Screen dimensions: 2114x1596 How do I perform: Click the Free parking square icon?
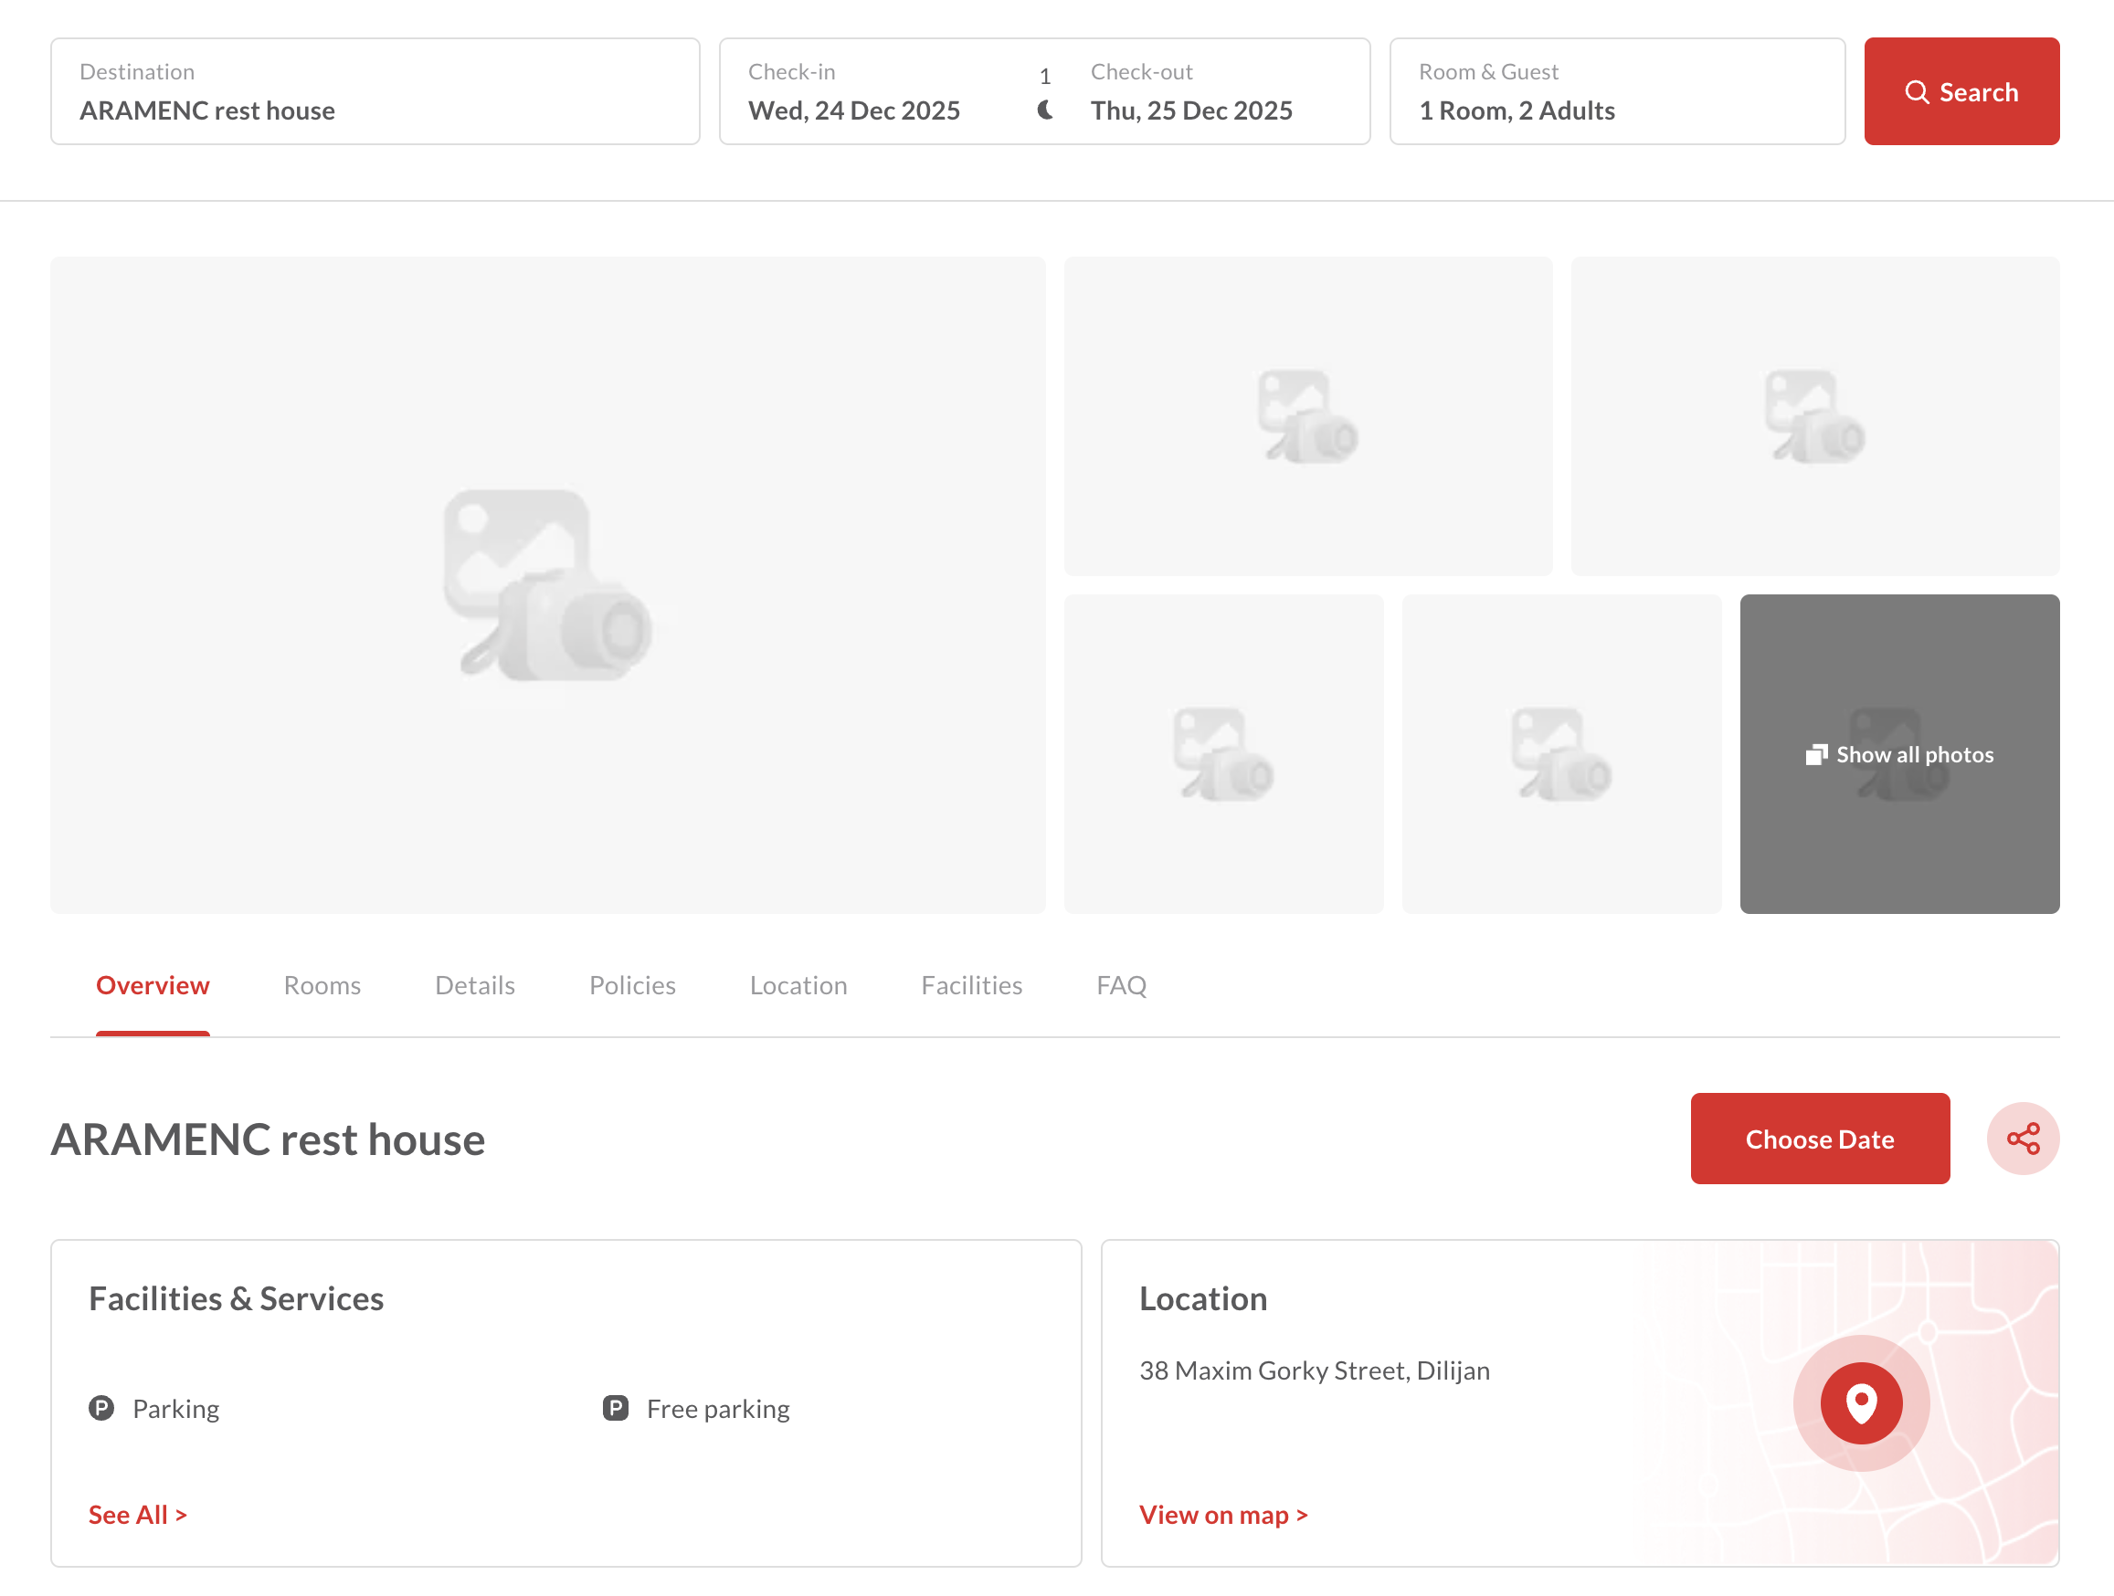pyautogui.click(x=616, y=1408)
